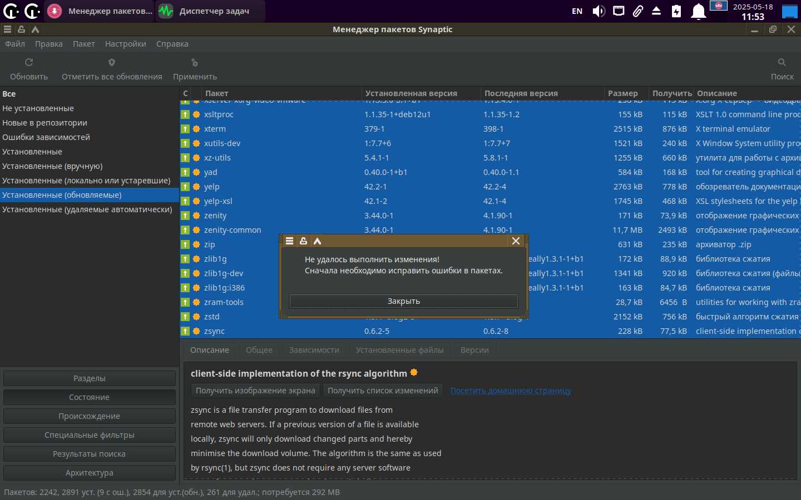Open the Настройки menu
This screenshot has width=801, height=500.
126,44
